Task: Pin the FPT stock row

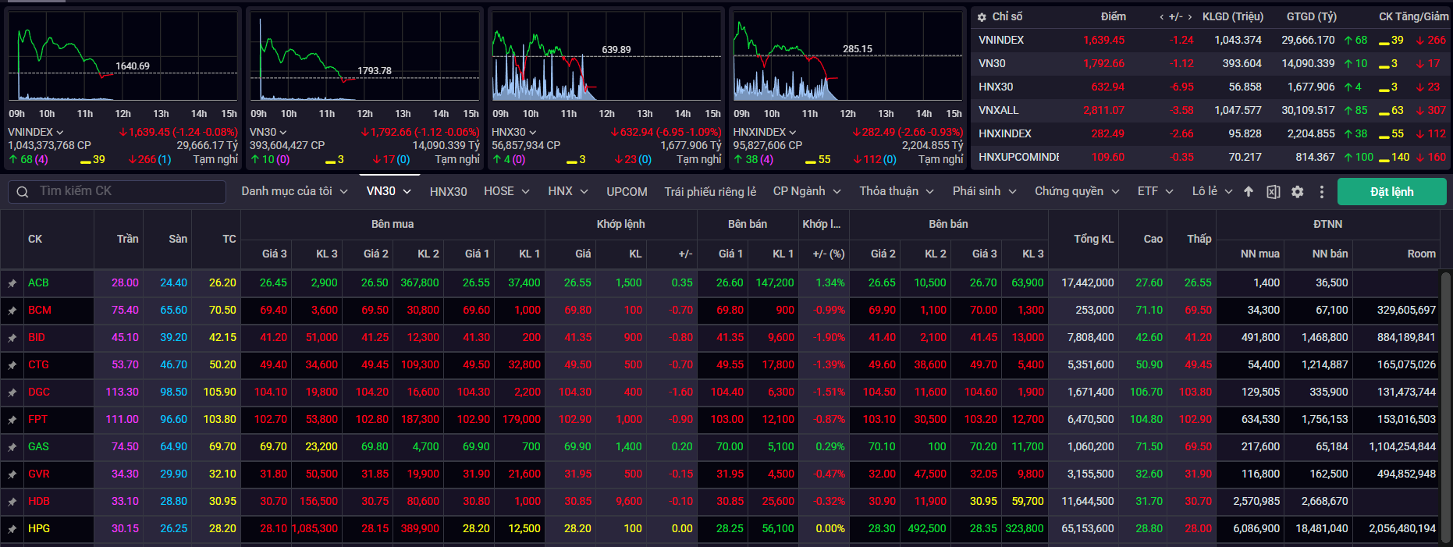Action: click(12, 420)
